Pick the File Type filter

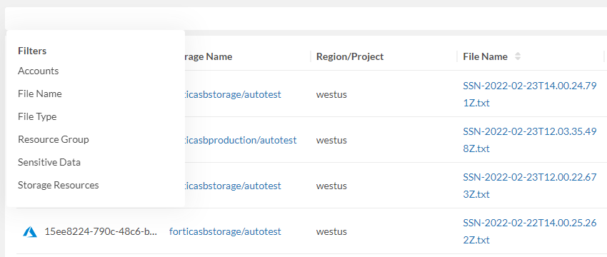[37, 116]
